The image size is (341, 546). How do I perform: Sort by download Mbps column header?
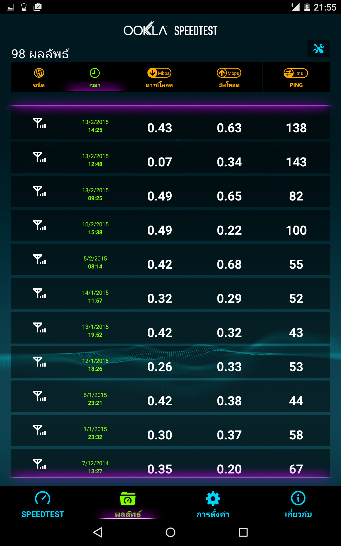click(159, 77)
